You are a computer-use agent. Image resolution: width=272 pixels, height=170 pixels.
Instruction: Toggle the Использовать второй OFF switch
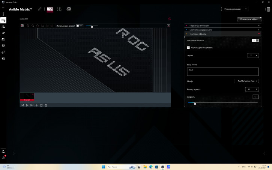pos(80,26)
